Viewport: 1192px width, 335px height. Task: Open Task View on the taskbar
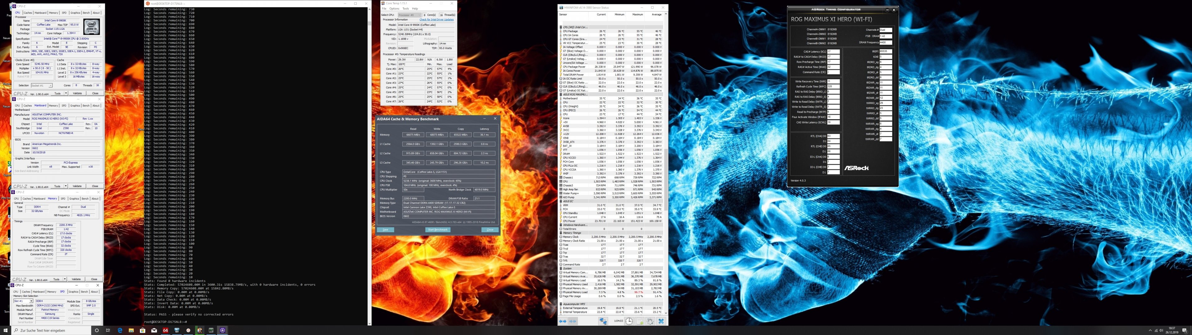click(x=108, y=330)
